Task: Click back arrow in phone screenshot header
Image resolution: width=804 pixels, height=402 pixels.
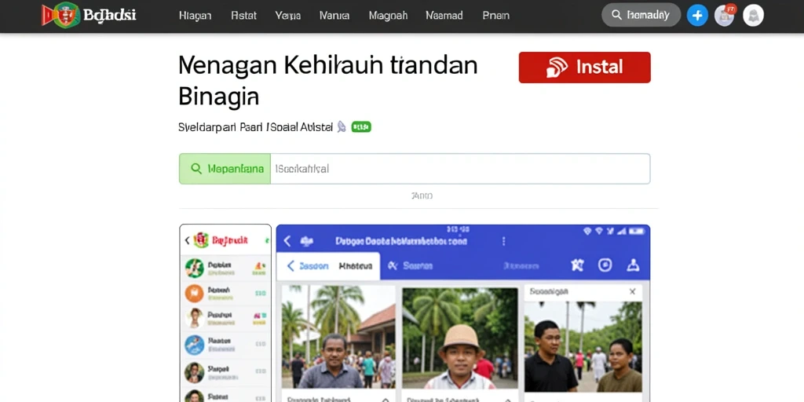Action: [187, 240]
